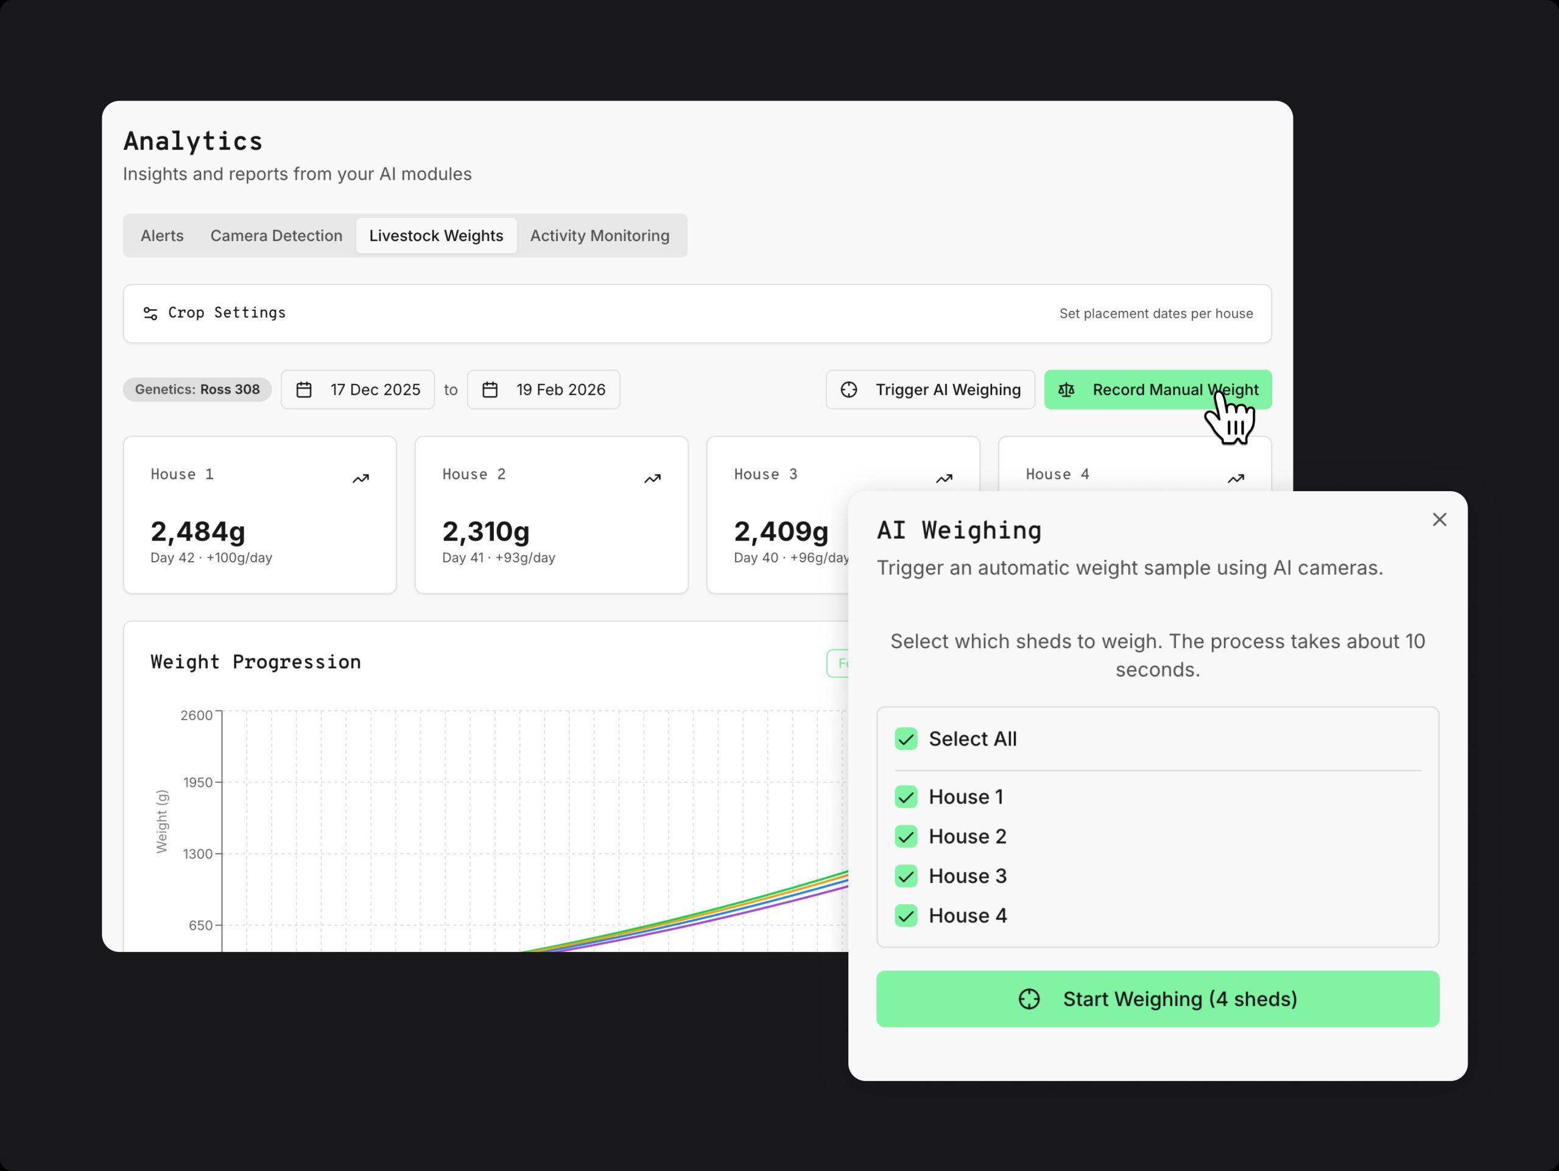
Task: Uncheck the Select All checkbox
Action: click(x=906, y=738)
